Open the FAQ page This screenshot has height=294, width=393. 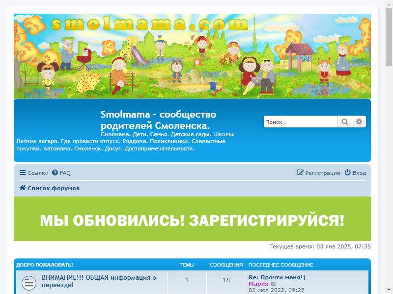click(61, 173)
